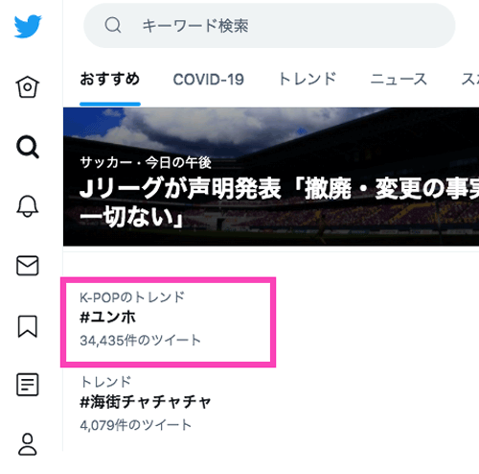
Task: Click the サッカー・今日の午後 category label
Action: (146, 162)
